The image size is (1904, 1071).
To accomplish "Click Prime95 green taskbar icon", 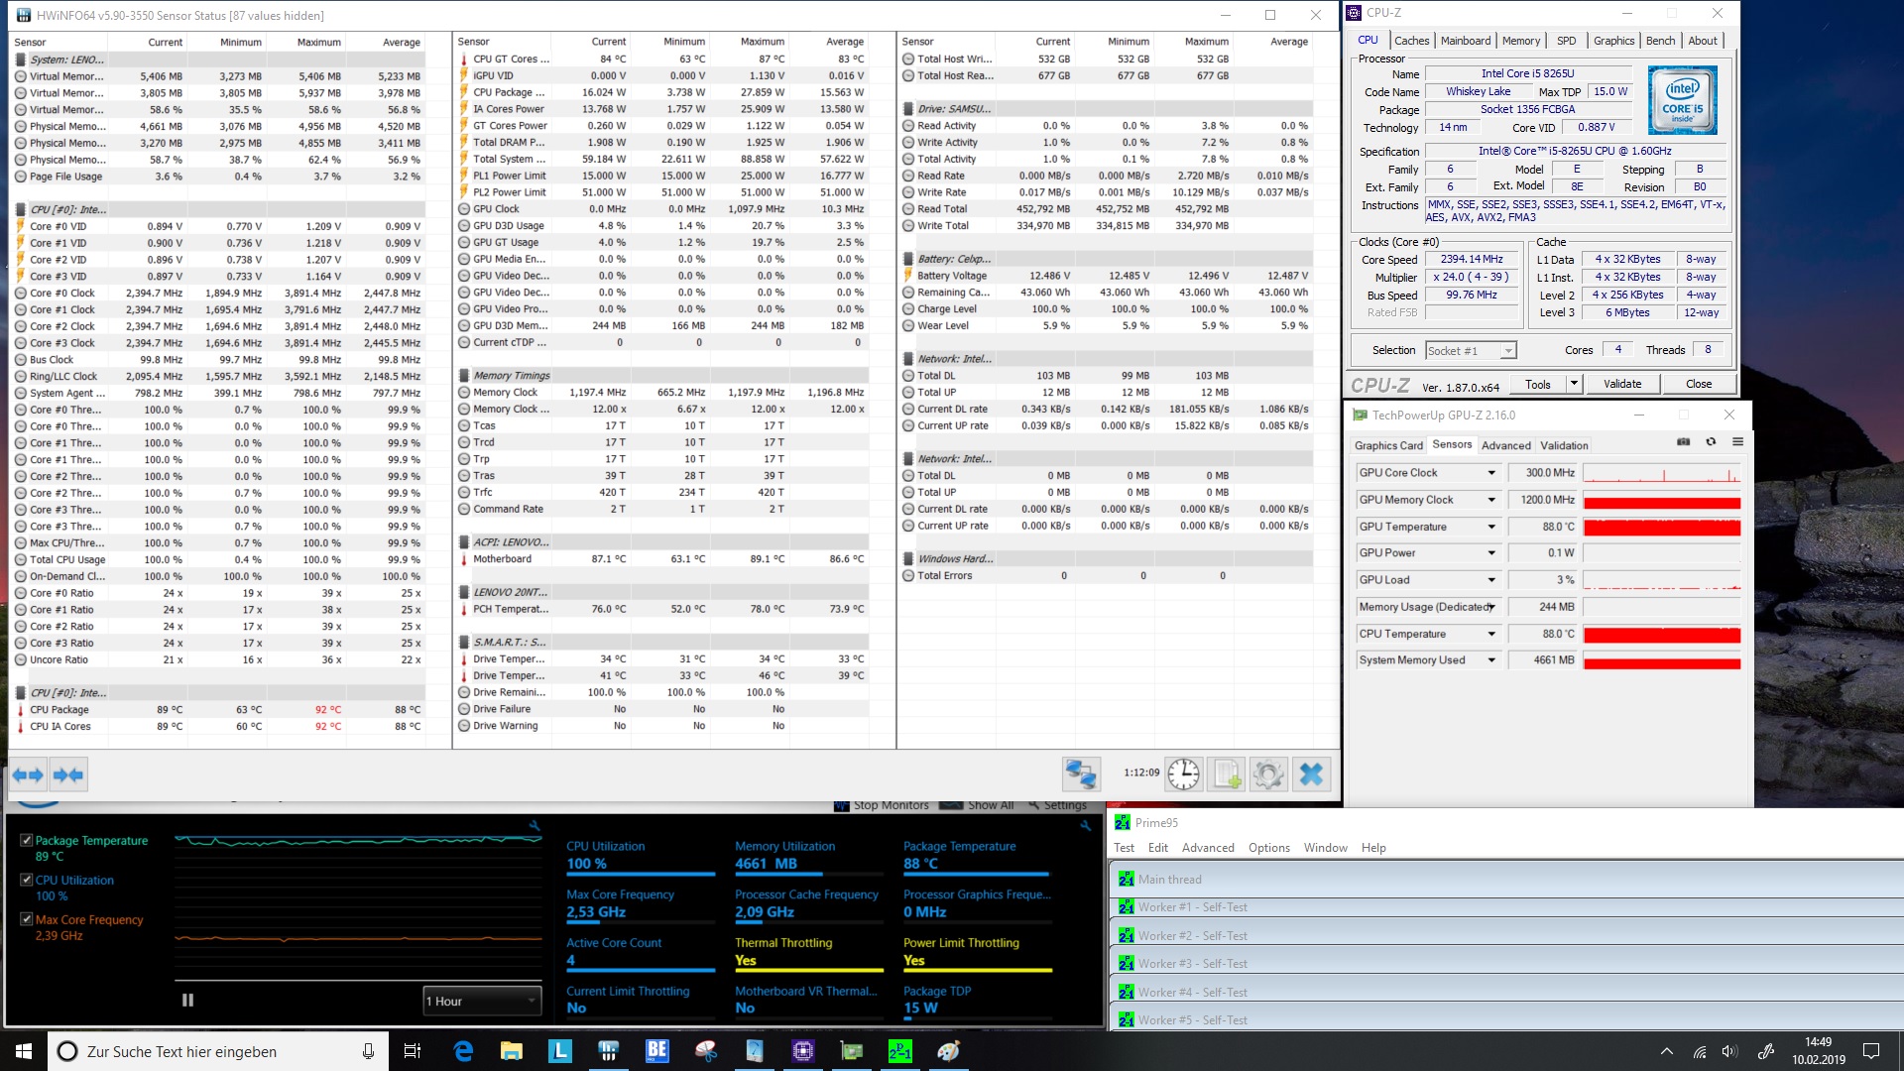I will pyautogui.click(x=900, y=1051).
